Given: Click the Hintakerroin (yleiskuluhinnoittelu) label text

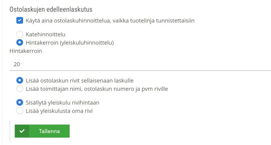Looking at the screenshot, I should click(x=70, y=43).
